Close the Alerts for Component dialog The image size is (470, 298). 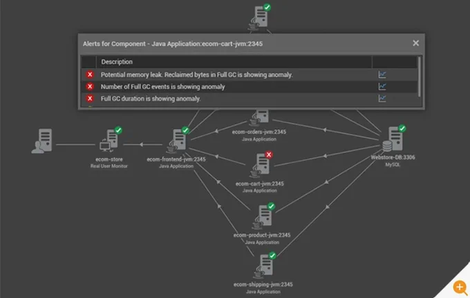(x=415, y=43)
